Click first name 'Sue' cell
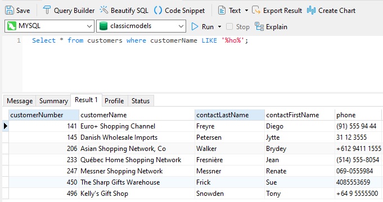The width and height of the screenshot is (383, 202). [x=299, y=182]
